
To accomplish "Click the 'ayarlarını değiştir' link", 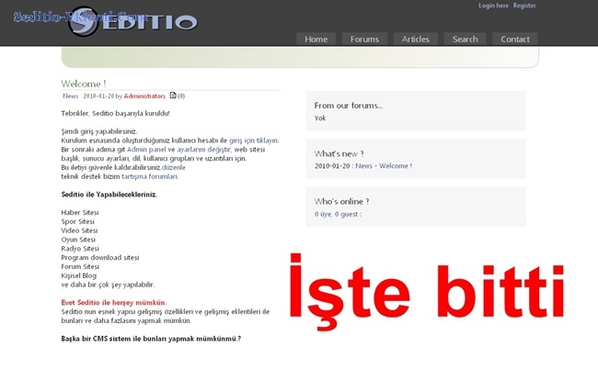I will 203,149.
